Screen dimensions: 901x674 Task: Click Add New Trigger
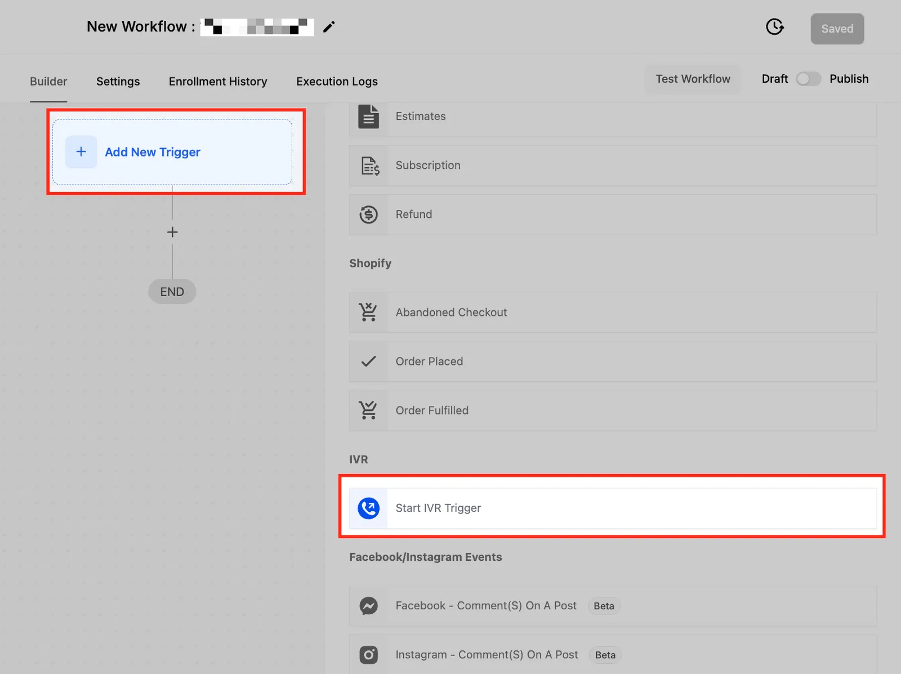click(x=172, y=152)
